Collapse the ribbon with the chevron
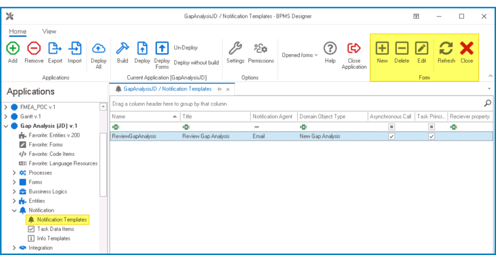 491,76
